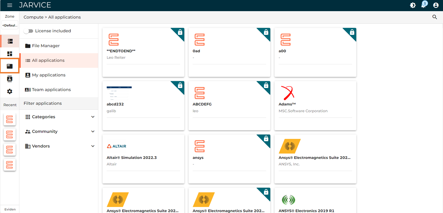The image size is (443, 213).
Task: Launch the first Recent app icon
Action: click(10, 119)
